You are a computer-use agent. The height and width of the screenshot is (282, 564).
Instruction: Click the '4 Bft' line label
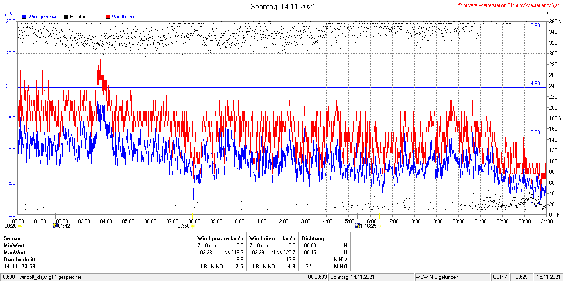(535, 83)
